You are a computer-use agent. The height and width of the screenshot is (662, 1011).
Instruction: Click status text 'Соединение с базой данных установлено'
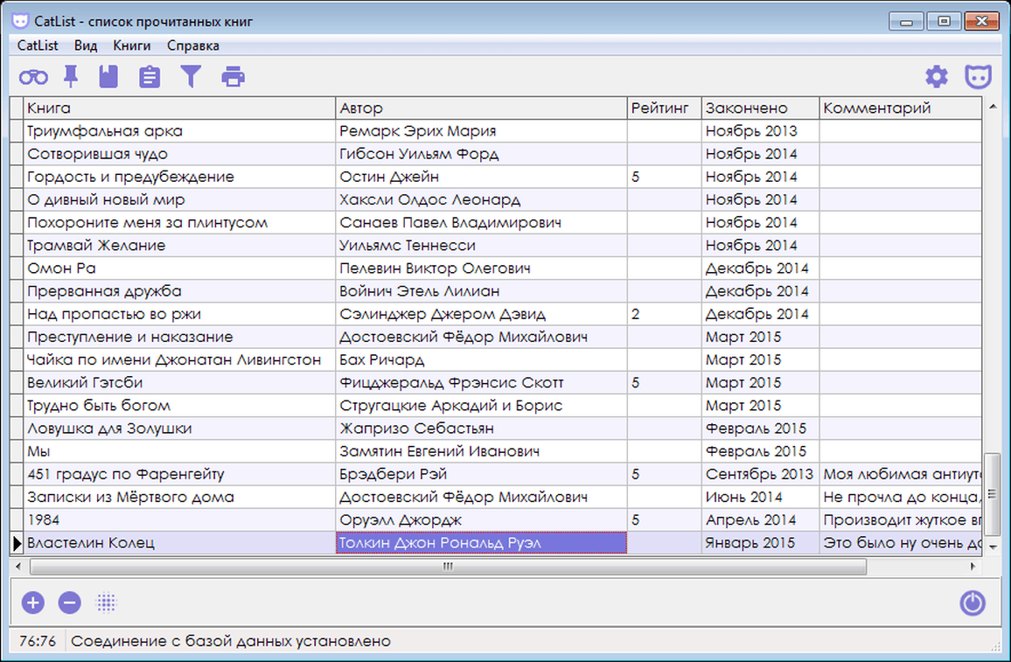pyautogui.click(x=230, y=641)
